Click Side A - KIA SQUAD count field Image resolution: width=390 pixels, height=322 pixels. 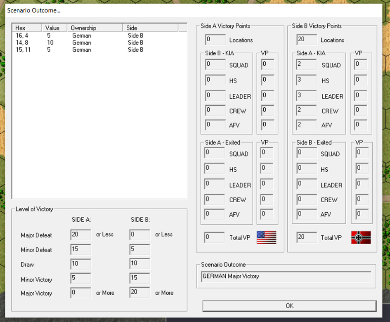coord(307,64)
